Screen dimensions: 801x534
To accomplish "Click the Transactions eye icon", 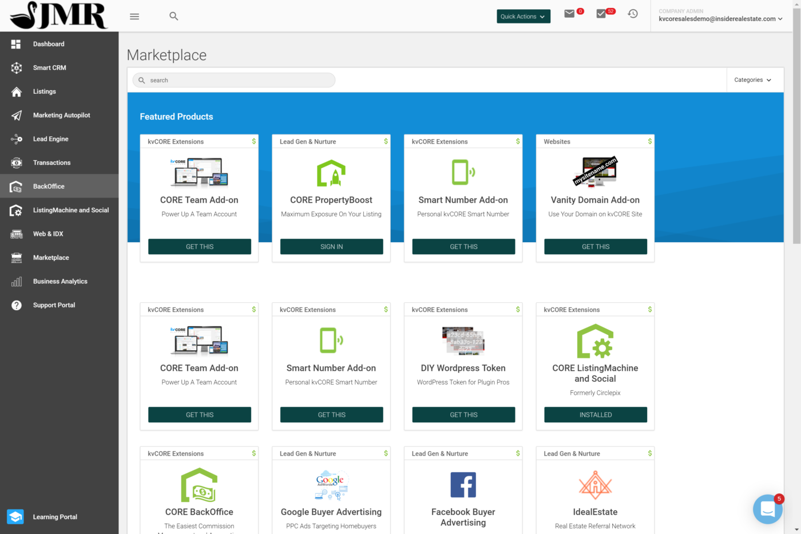I will [15, 163].
